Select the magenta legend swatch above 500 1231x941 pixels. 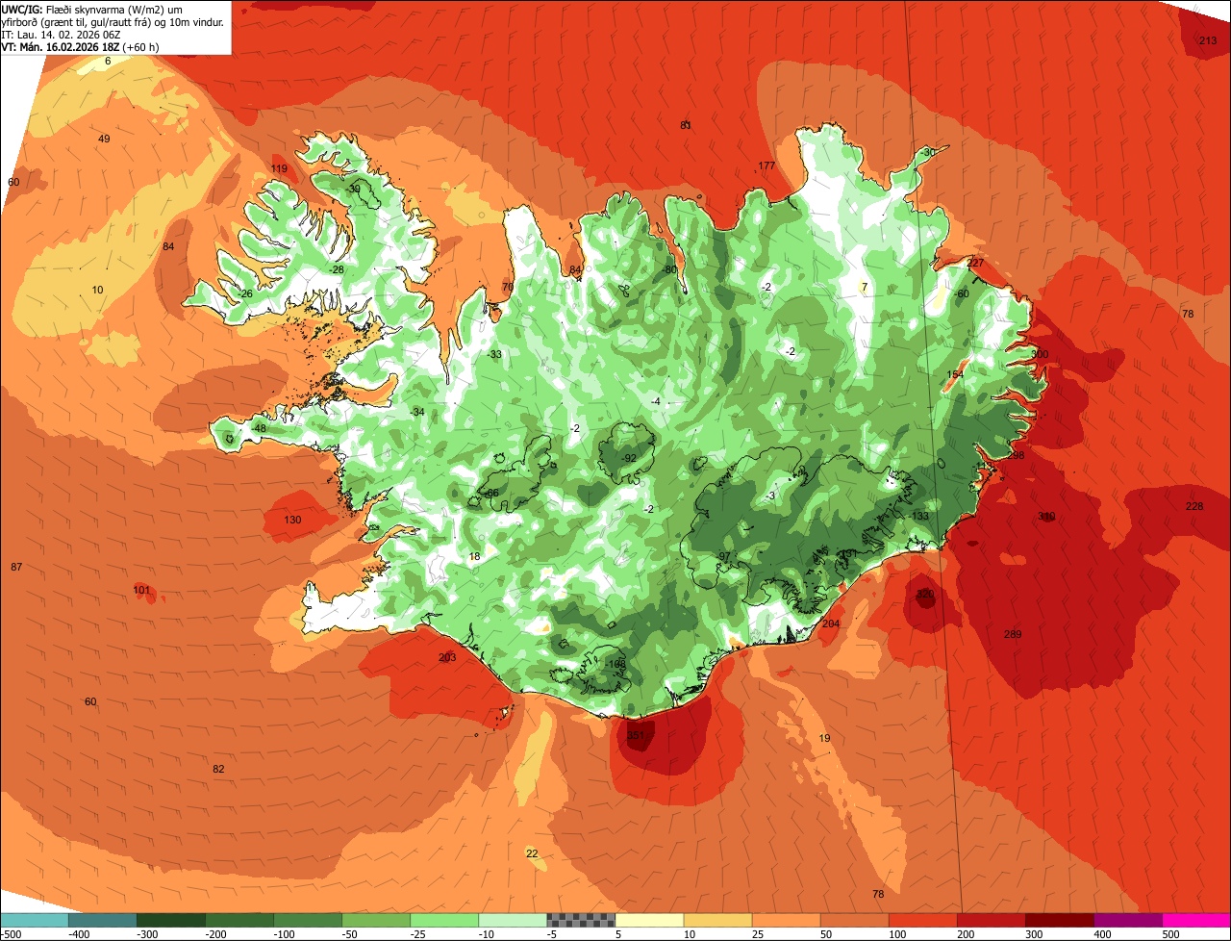click(x=1196, y=921)
